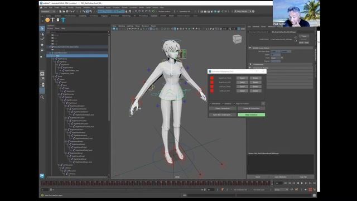This screenshot has width=357, height=201.
Task: Switch to the Animation shelf tab
Action: pos(115,16)
